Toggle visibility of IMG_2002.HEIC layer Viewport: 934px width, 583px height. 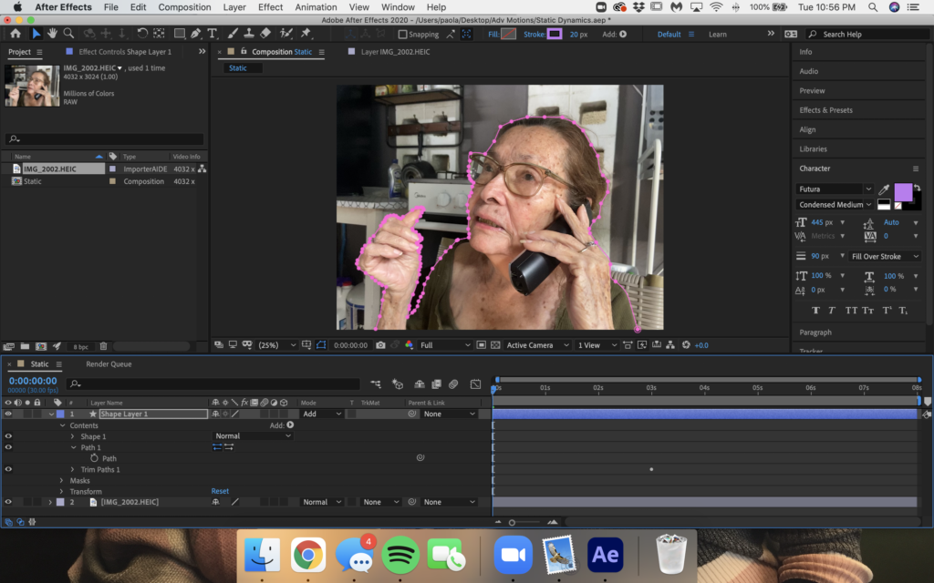8,502
